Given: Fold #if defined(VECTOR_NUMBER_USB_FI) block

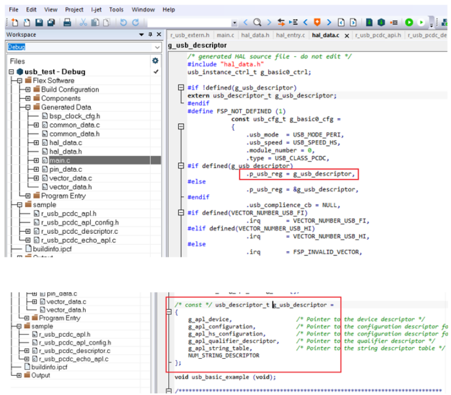Looking at the screenshot, I should coord(181,213).
